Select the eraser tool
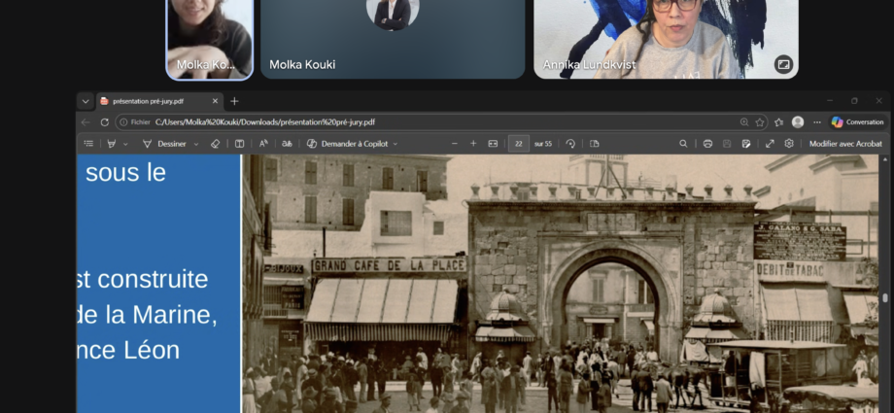The width and height of the screenshot is (894, 413). (x=216, y=144)
